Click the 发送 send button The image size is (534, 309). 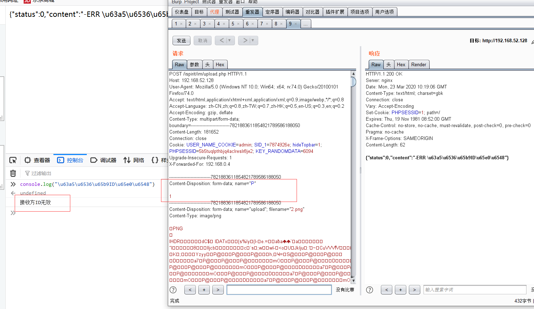click(181, 40)
